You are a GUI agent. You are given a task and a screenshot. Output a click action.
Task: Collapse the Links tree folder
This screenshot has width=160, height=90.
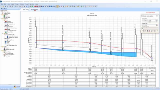3,33
